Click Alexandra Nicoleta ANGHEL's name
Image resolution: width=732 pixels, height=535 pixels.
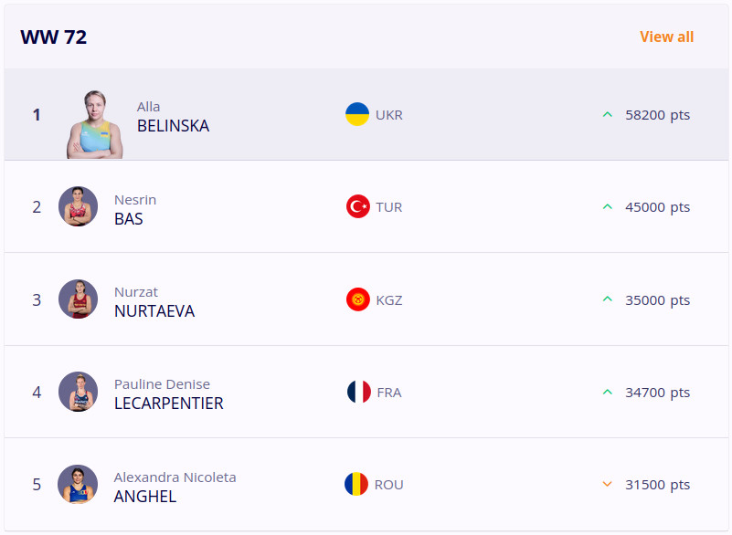point(145,497)
